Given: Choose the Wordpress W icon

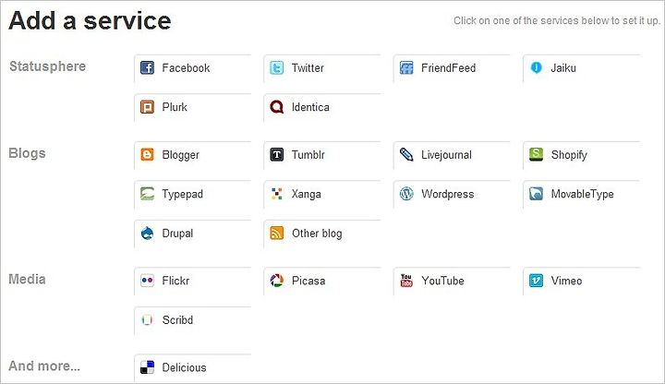Looking at the screenshot, I should pyautogui.click(x=406, y=194).
